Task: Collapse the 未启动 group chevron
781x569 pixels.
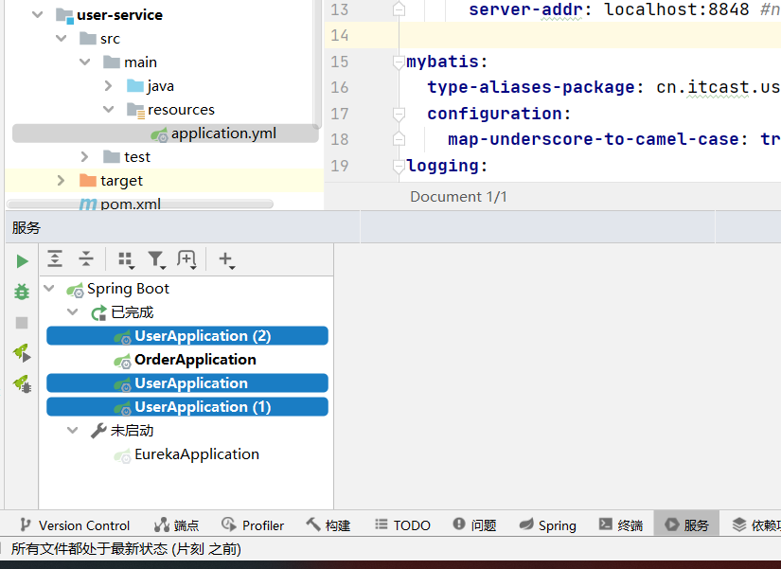Action: pos(73,431)
